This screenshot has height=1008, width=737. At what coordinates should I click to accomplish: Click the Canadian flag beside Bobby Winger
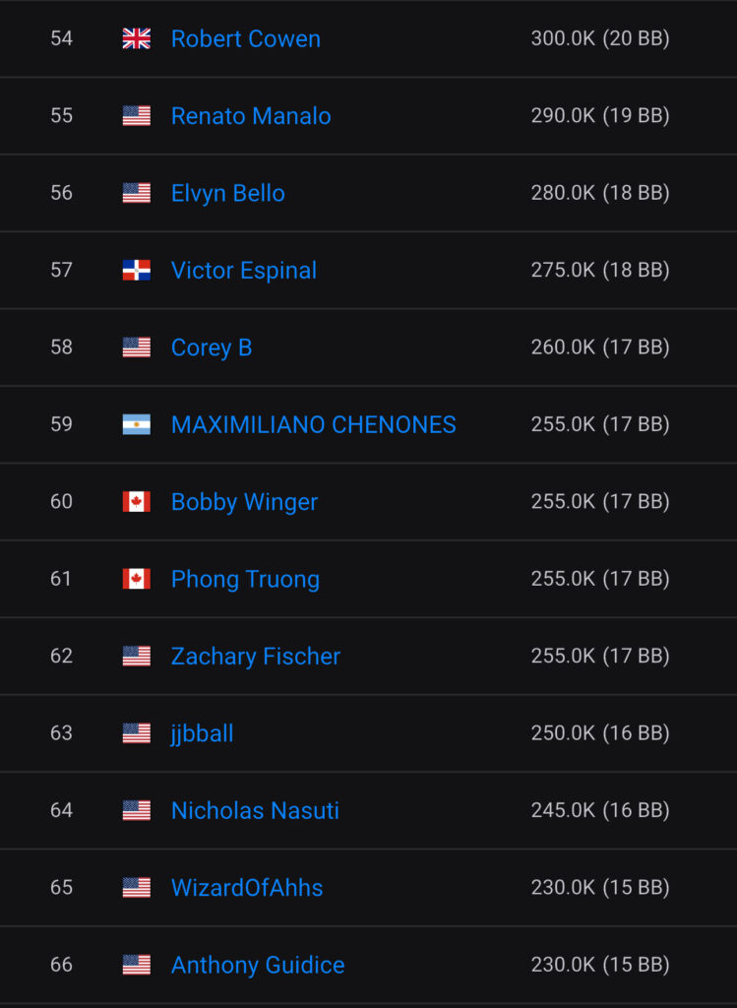[x=136, y=502]
